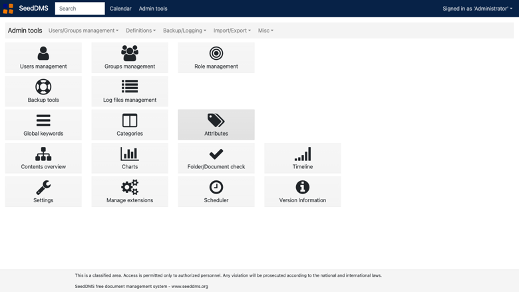519x292 pixels.
Task: Open Categories columns icon
Action: (130, 120)
